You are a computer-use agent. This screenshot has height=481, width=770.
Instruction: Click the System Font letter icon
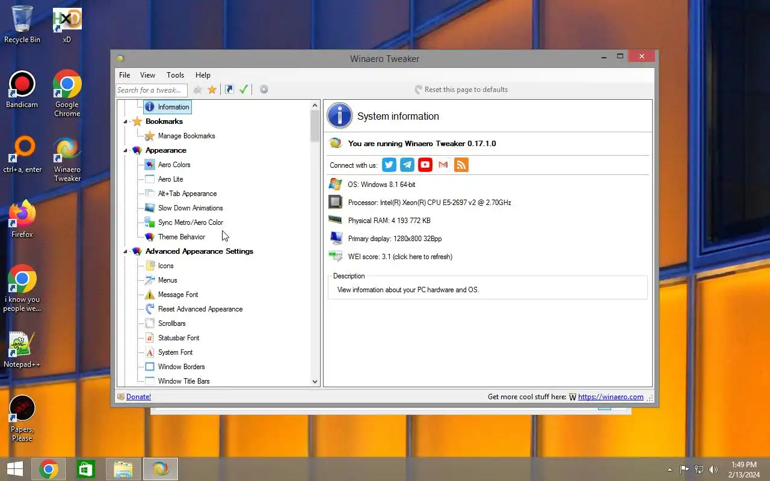click(x=150, y=352)
